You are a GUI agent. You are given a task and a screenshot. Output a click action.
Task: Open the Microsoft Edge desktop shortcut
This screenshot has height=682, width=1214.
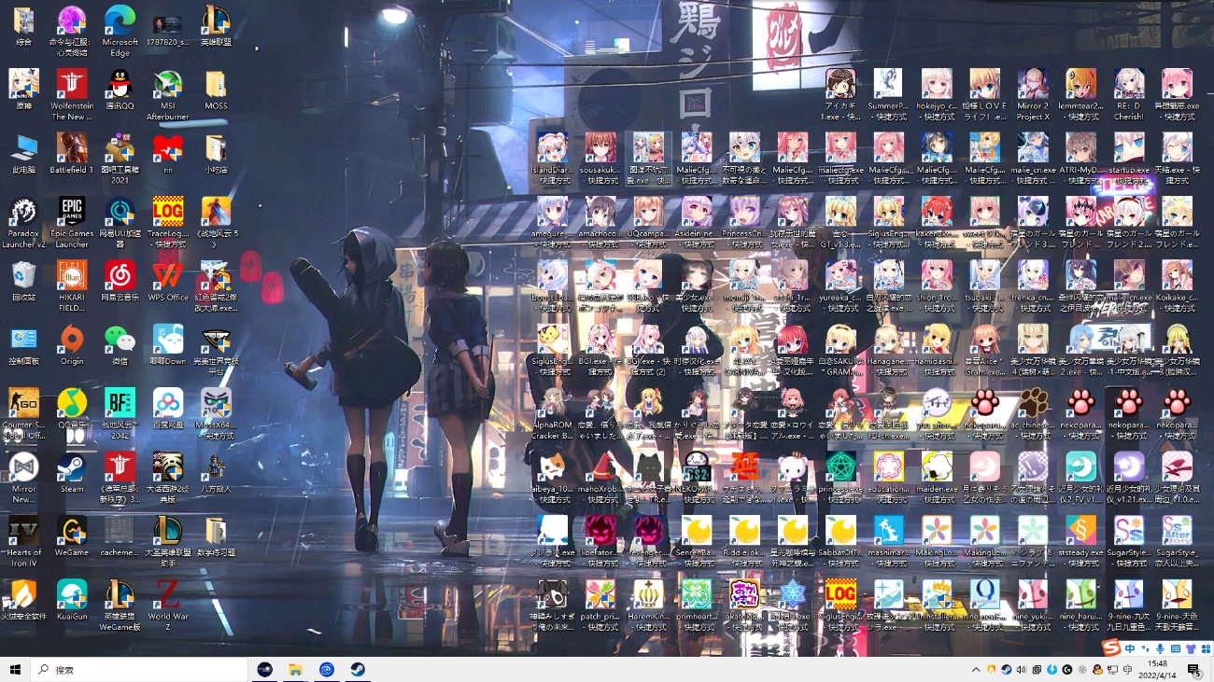pyautogui.click(x=120, y=32)
